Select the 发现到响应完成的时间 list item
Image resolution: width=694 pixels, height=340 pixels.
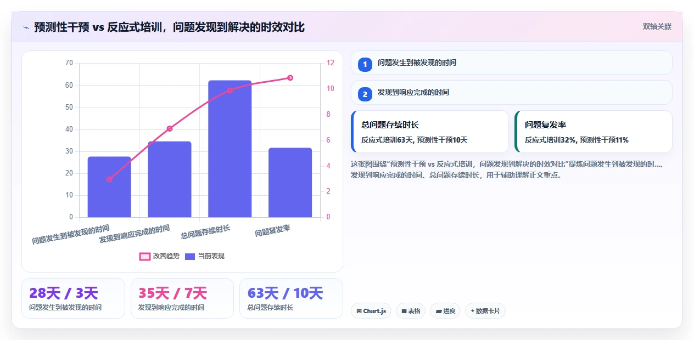point(512,92)
